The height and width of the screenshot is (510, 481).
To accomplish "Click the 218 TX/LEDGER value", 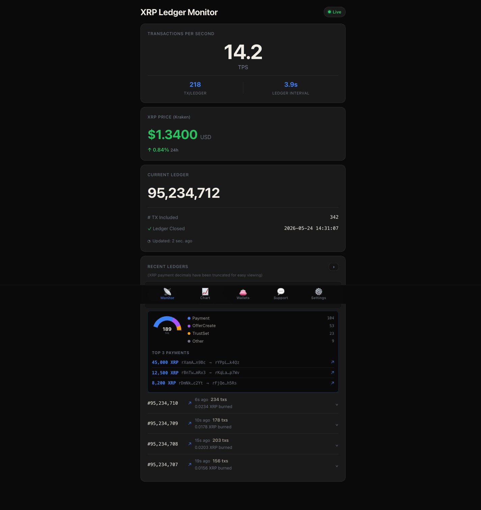I will pyautogui.click(x=195, y=84).
